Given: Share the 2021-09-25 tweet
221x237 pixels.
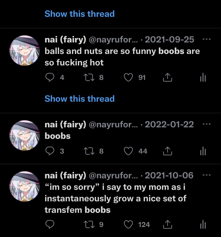Looking at the screenshot, I should click(x=168, y=78).
